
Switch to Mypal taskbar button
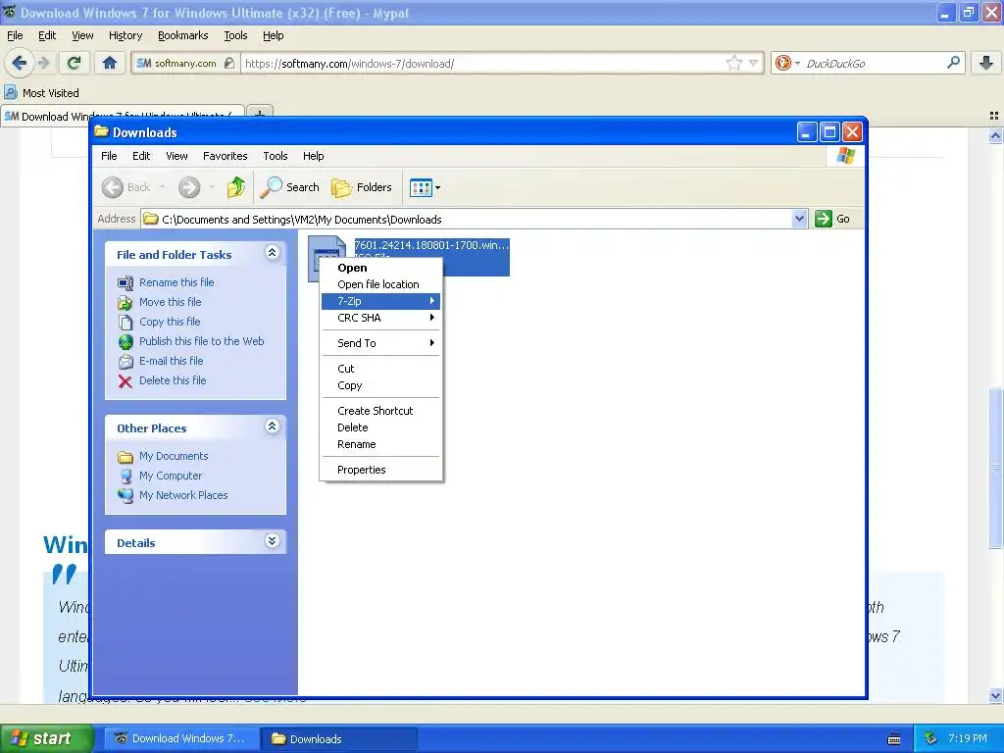tap(181, 738)
